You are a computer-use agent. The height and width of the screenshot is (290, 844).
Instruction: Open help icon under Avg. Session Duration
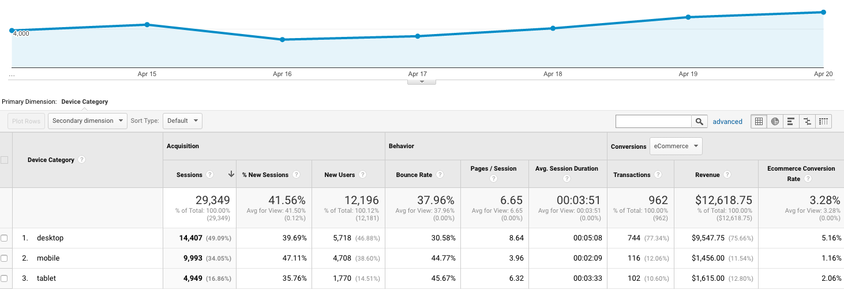[x=567, y=179]
